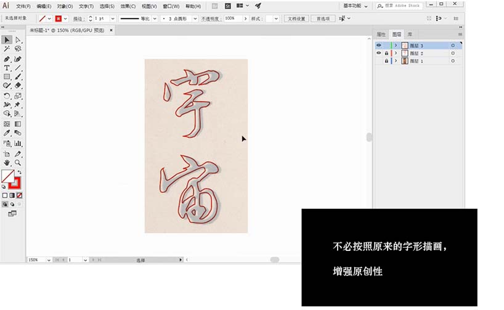Open the 文件(F) menu

[23, 6]
